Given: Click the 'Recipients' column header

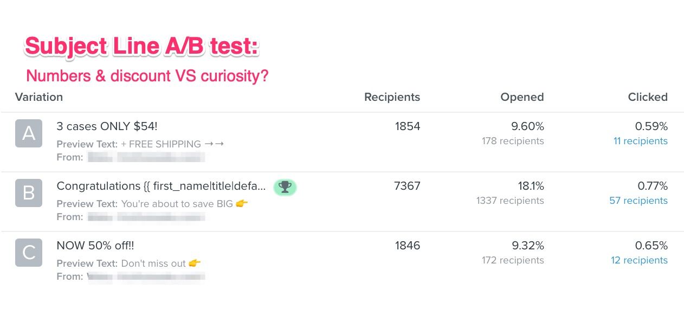Looking at the screenshot, I should (392, 97).
